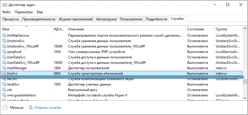This screenshot has width=248, height=115.
Task: Select the upnphost name text
Action: pos(14,52)
